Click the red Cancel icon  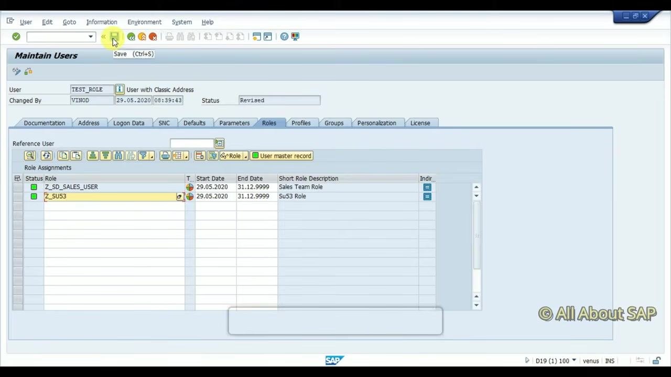(153, 37)
